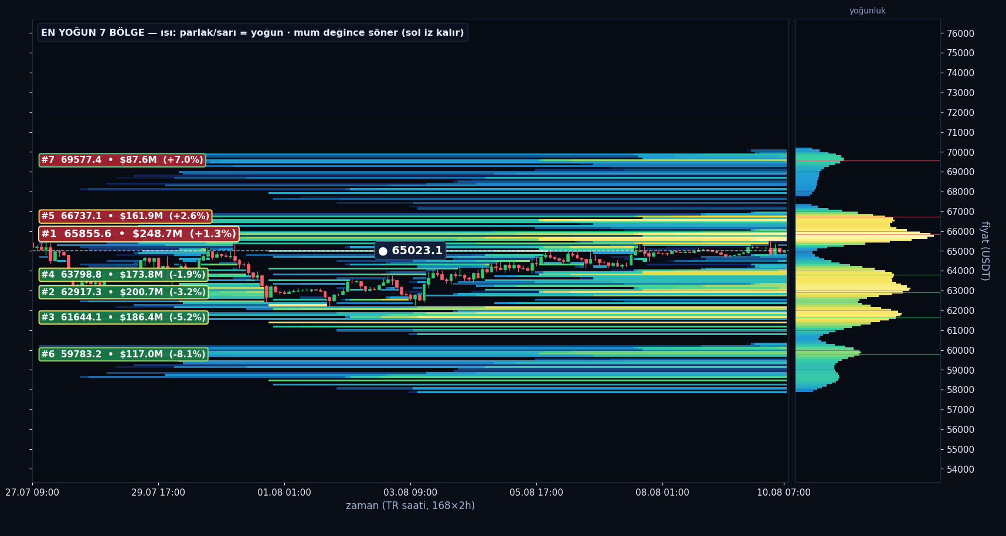Click the #3 61644.1 zone label
Image resolution: width=1006 pixels, height=536 pixels.
123,317
